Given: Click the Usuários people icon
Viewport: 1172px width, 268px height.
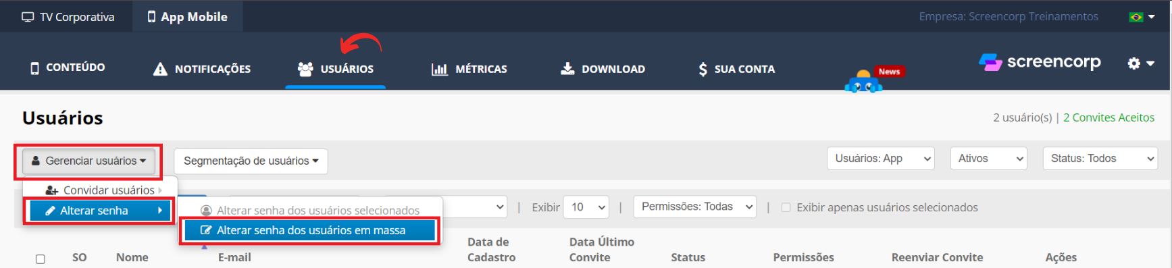Looking at the screenshot, I should [x=305, y=69].
